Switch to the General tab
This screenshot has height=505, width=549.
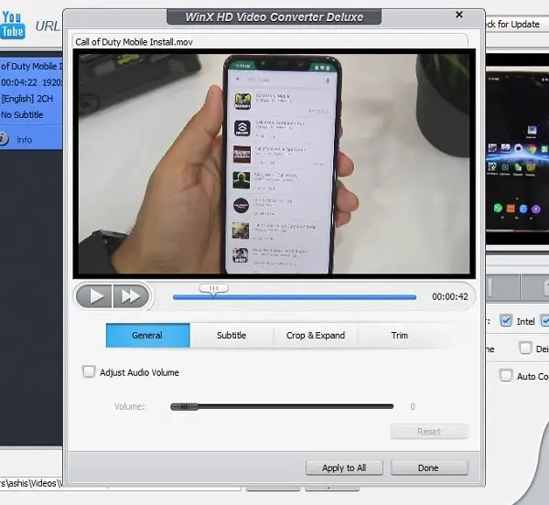(x=147, y=335)
